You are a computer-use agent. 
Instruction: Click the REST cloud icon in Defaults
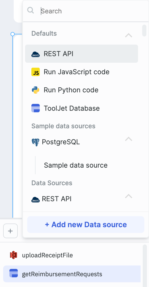(36, 54)
